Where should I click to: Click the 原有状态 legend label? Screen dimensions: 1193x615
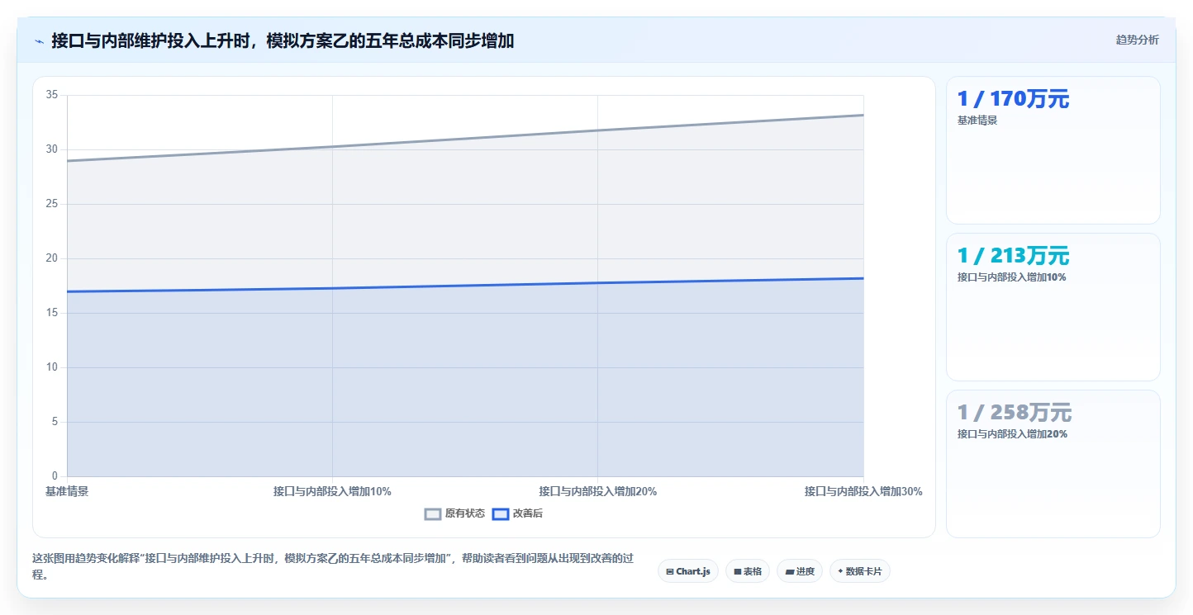click(465, 513)
